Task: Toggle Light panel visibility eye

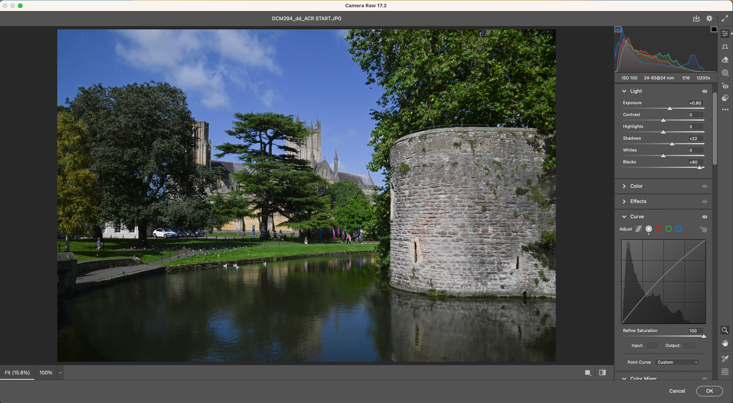Action: coord(705,91)
